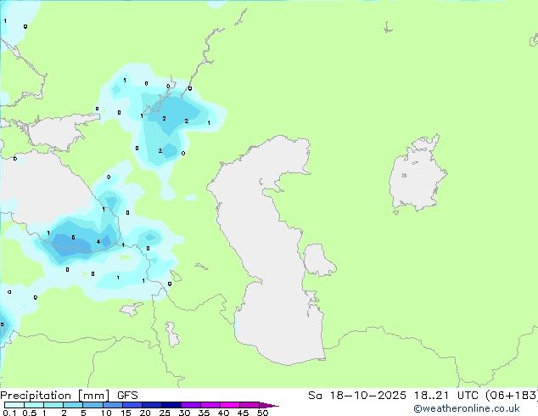538x416 pixels.
Task: Click the legend label "35"
Action: tap(204, 413)
